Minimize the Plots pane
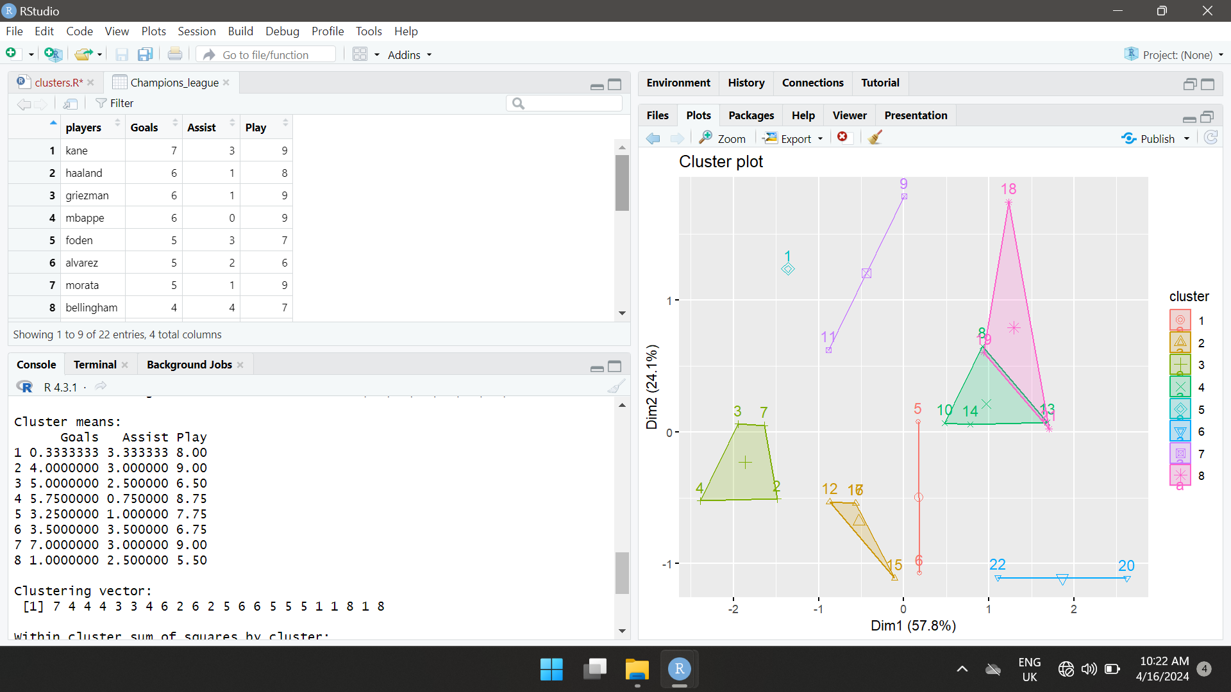 1189,118
